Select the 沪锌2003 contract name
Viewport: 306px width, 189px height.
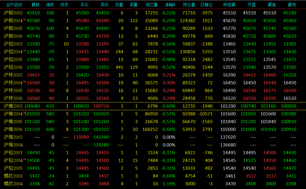(x=13, y=75)
